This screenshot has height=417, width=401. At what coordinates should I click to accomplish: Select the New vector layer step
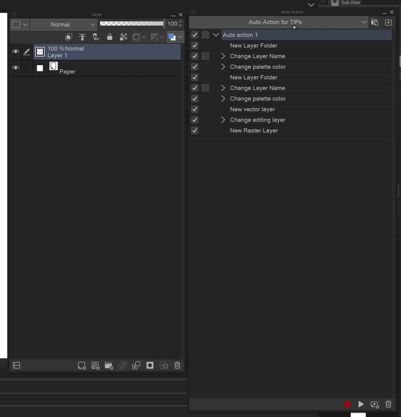(x=311, y=109)
